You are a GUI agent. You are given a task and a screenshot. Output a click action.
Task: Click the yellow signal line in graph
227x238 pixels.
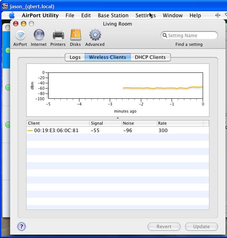(163, 88)
